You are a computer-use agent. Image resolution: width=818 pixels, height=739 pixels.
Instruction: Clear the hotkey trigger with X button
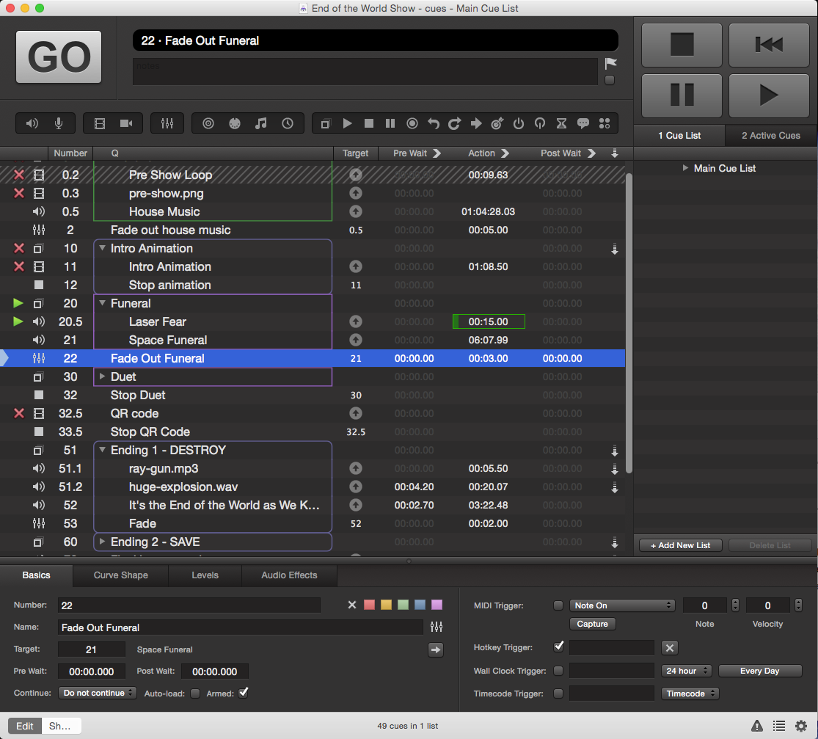pos(670,648)
